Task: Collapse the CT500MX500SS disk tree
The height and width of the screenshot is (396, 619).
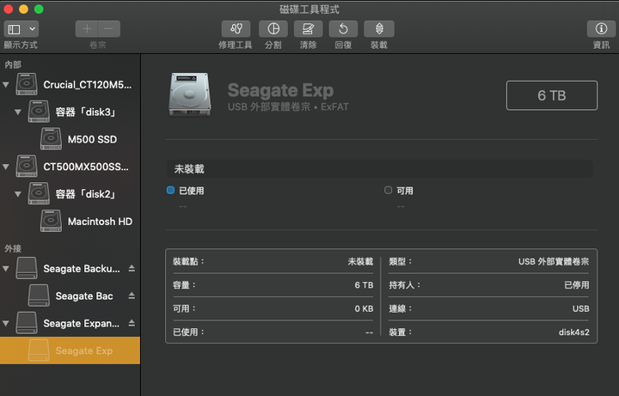Action: (6, 167)
